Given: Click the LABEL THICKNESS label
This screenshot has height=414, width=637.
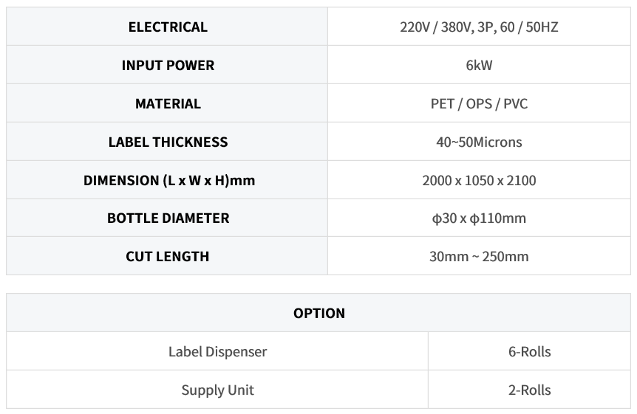Looking at the screenshot, I should tap(168, 142).
